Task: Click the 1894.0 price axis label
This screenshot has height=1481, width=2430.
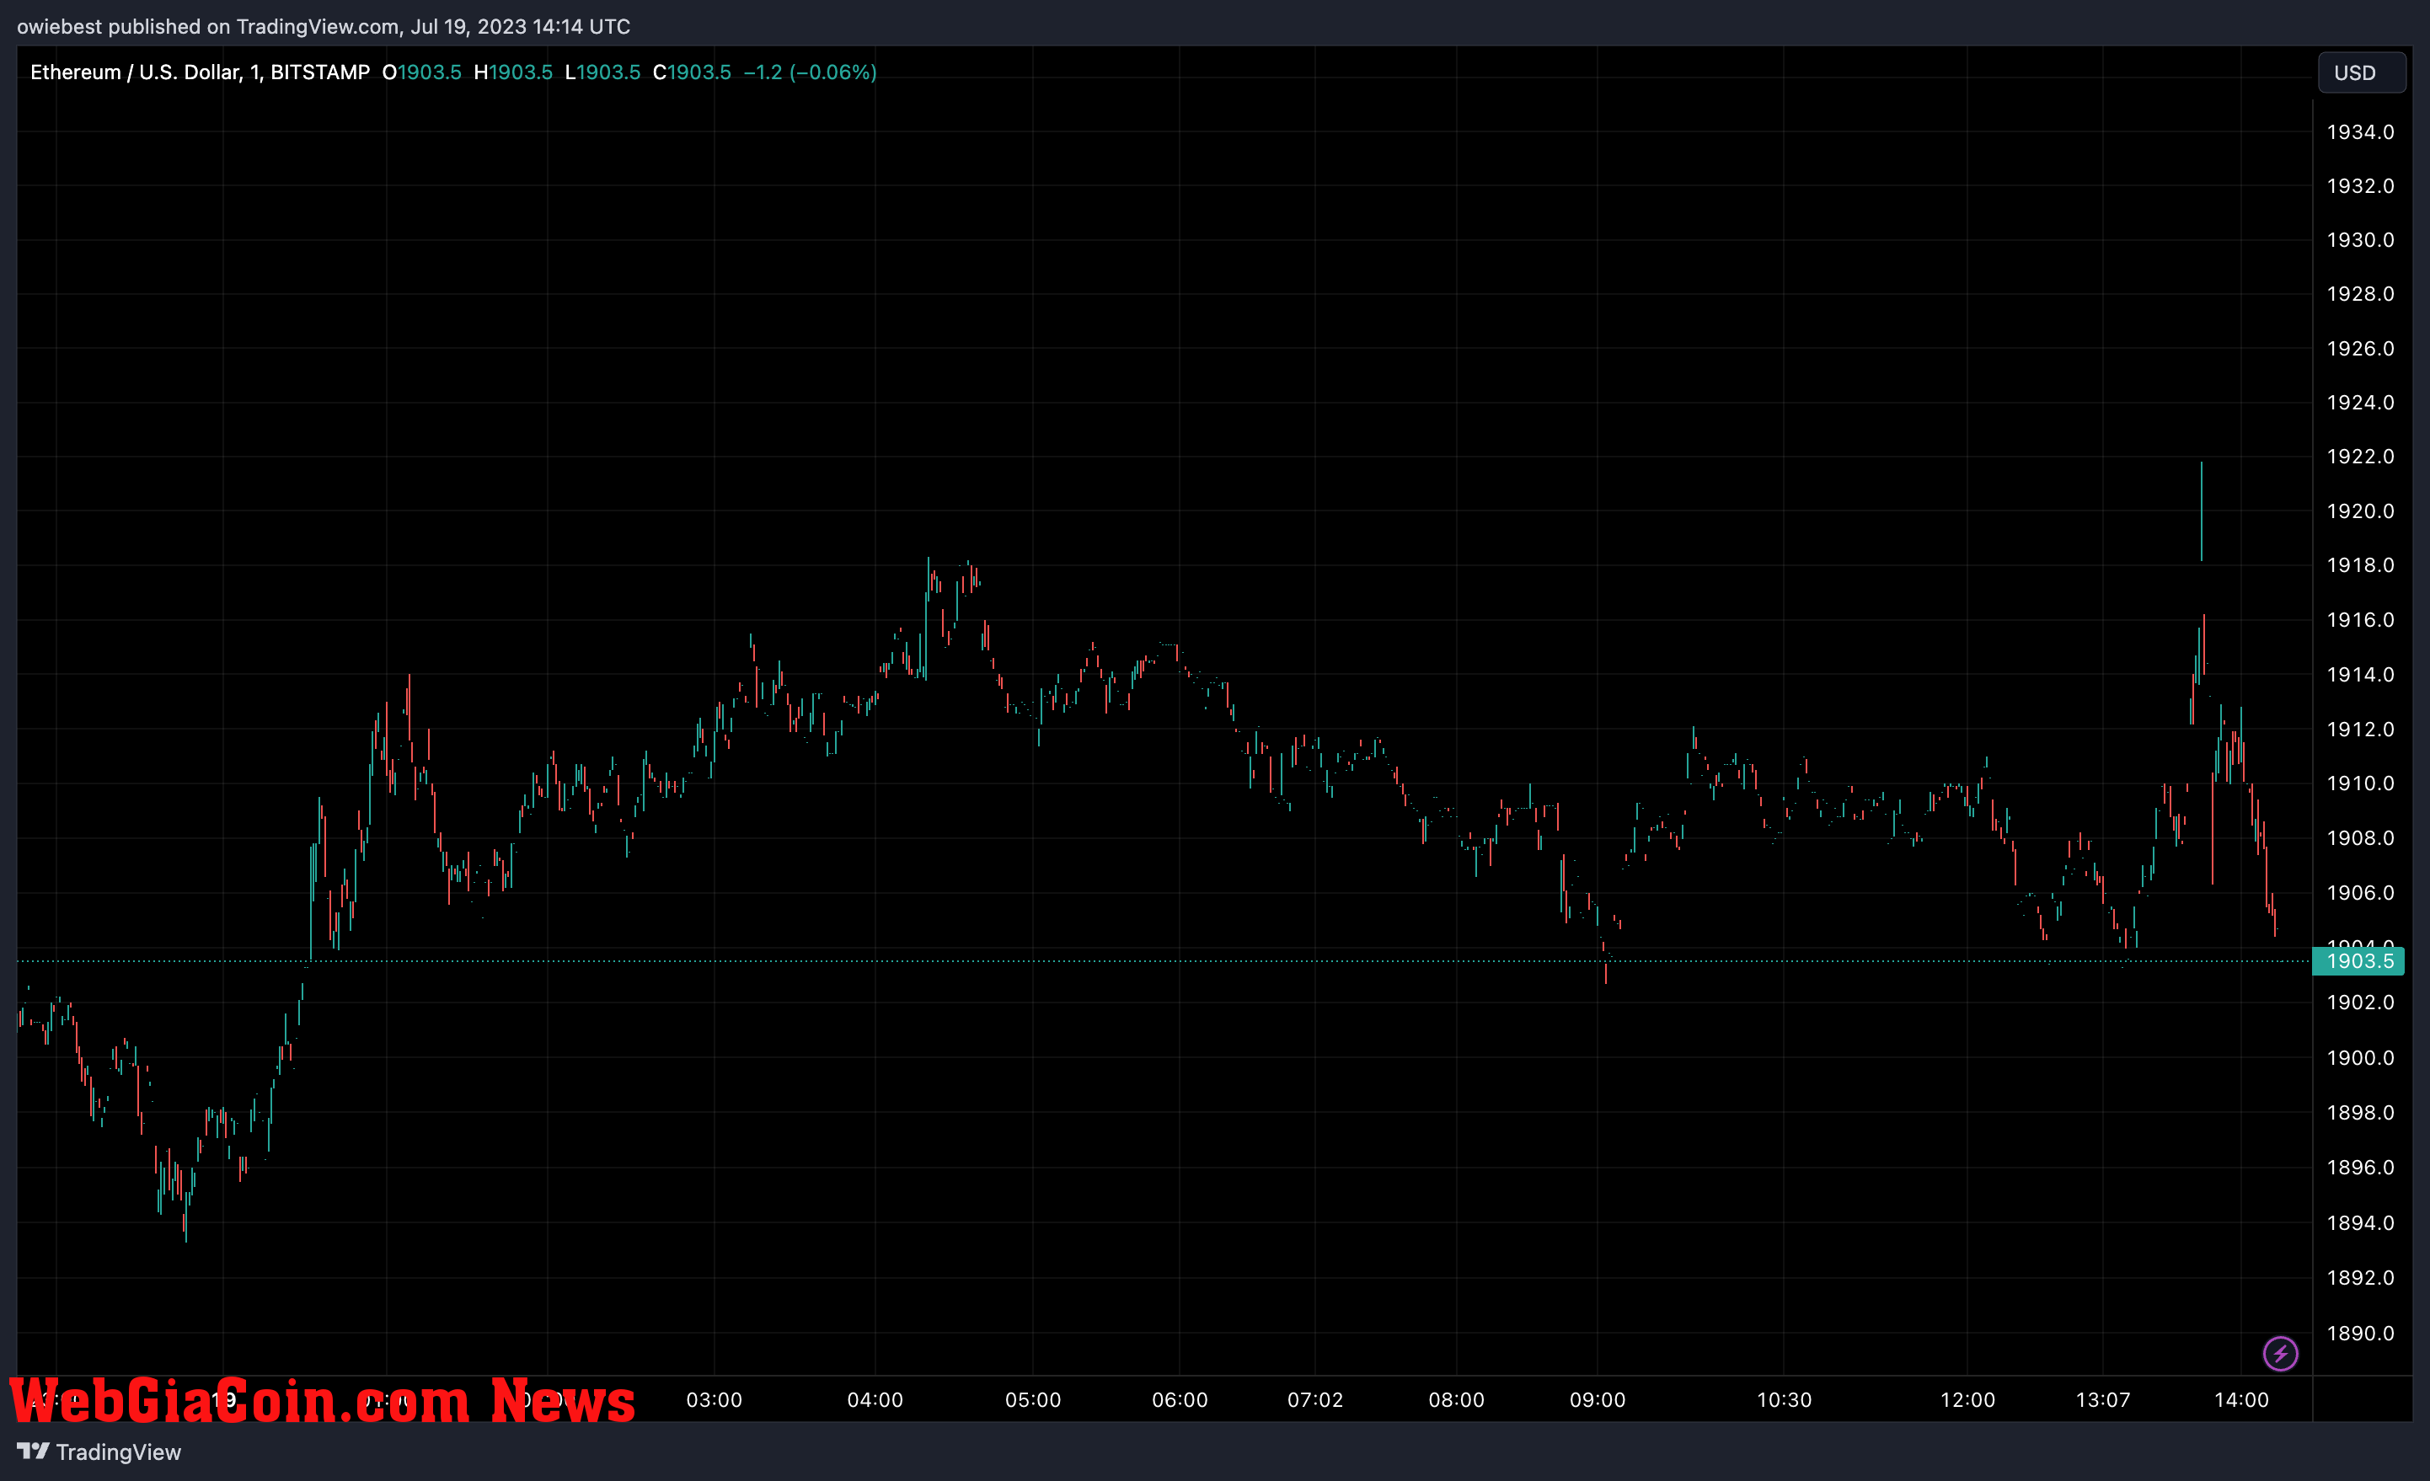Action: [2360, 1222]
